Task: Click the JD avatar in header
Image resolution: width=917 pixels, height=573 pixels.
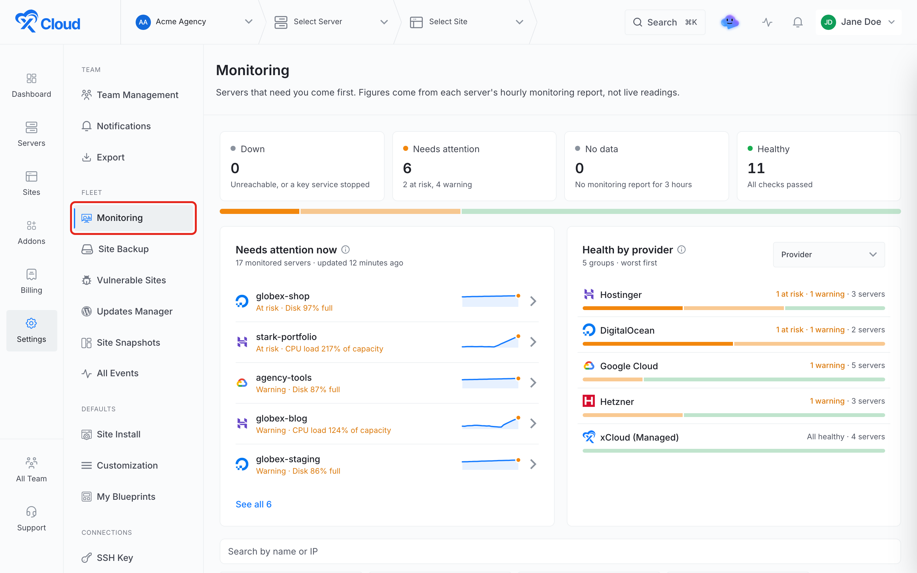Action: 828,22
